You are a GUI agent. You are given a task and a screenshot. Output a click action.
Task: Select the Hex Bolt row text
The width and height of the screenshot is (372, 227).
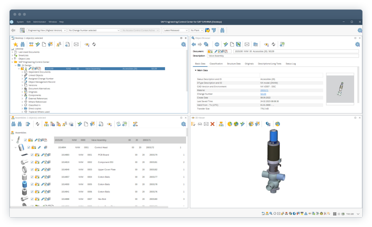[x=102, y=199]
